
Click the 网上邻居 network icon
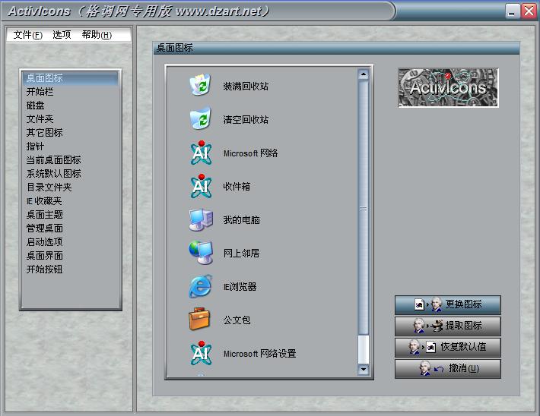[201, 252]
